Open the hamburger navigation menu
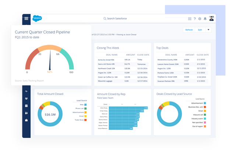The height and width of the screenshot is (150, 232). 27,18
